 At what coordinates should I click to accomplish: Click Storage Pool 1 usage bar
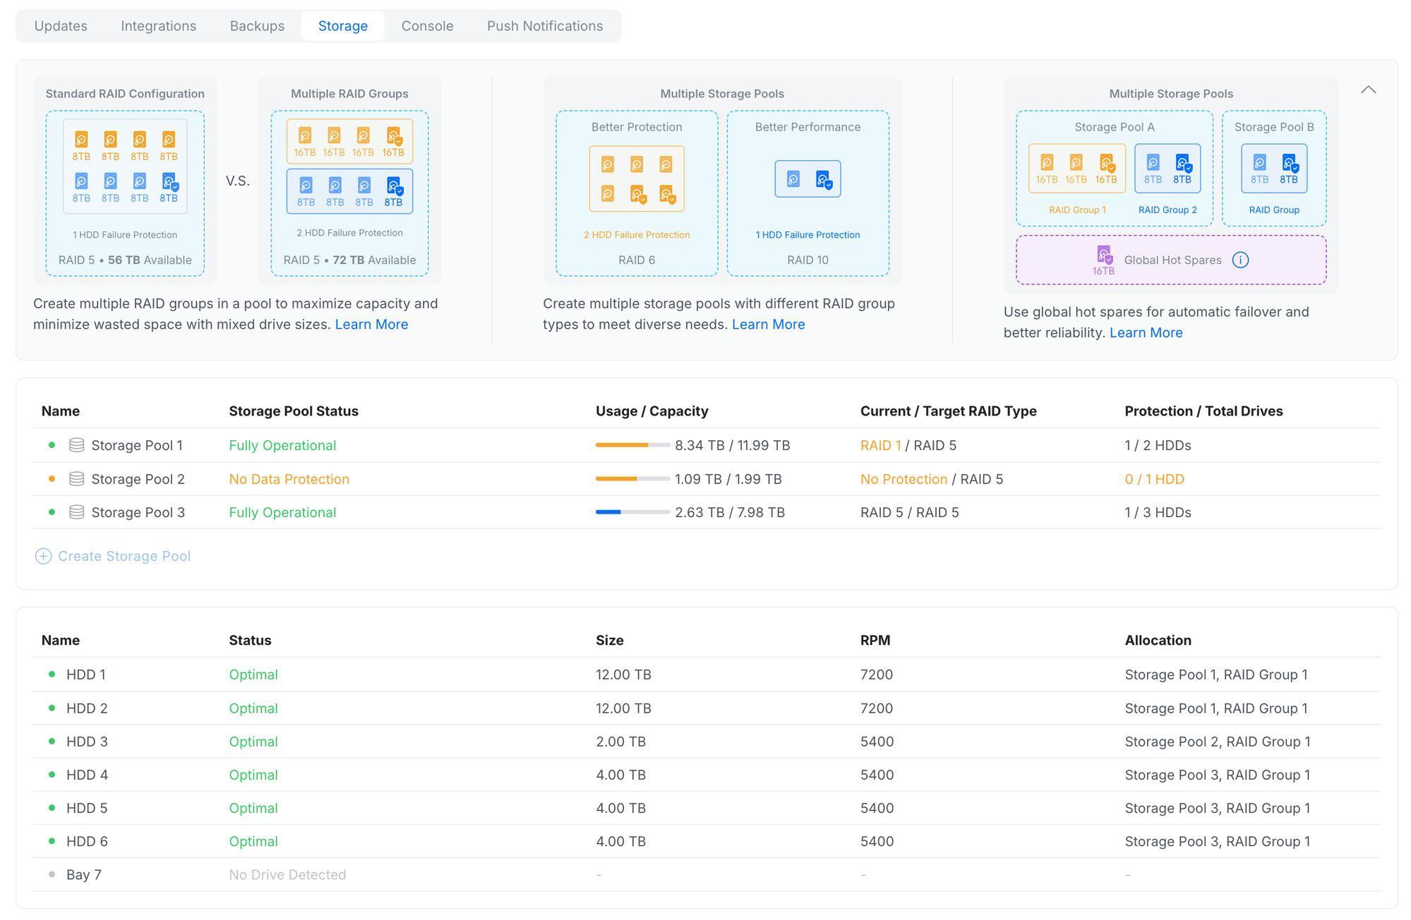click(632, 445)
